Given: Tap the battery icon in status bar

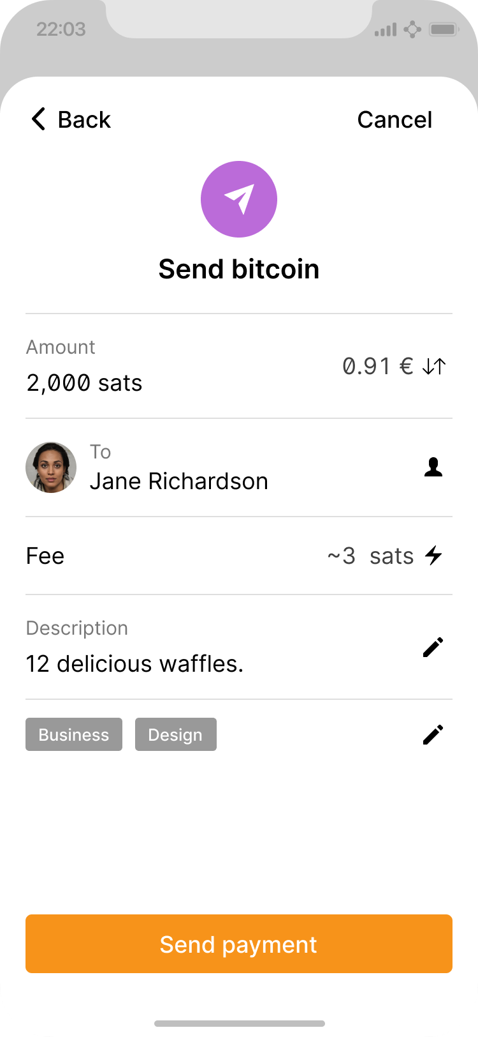Looking at the screenshot, I should (x=444, y=29).
